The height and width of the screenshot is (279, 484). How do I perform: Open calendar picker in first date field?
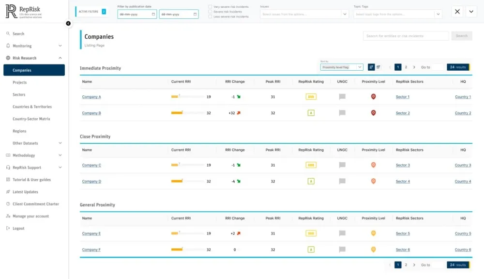tap(153, 15)
